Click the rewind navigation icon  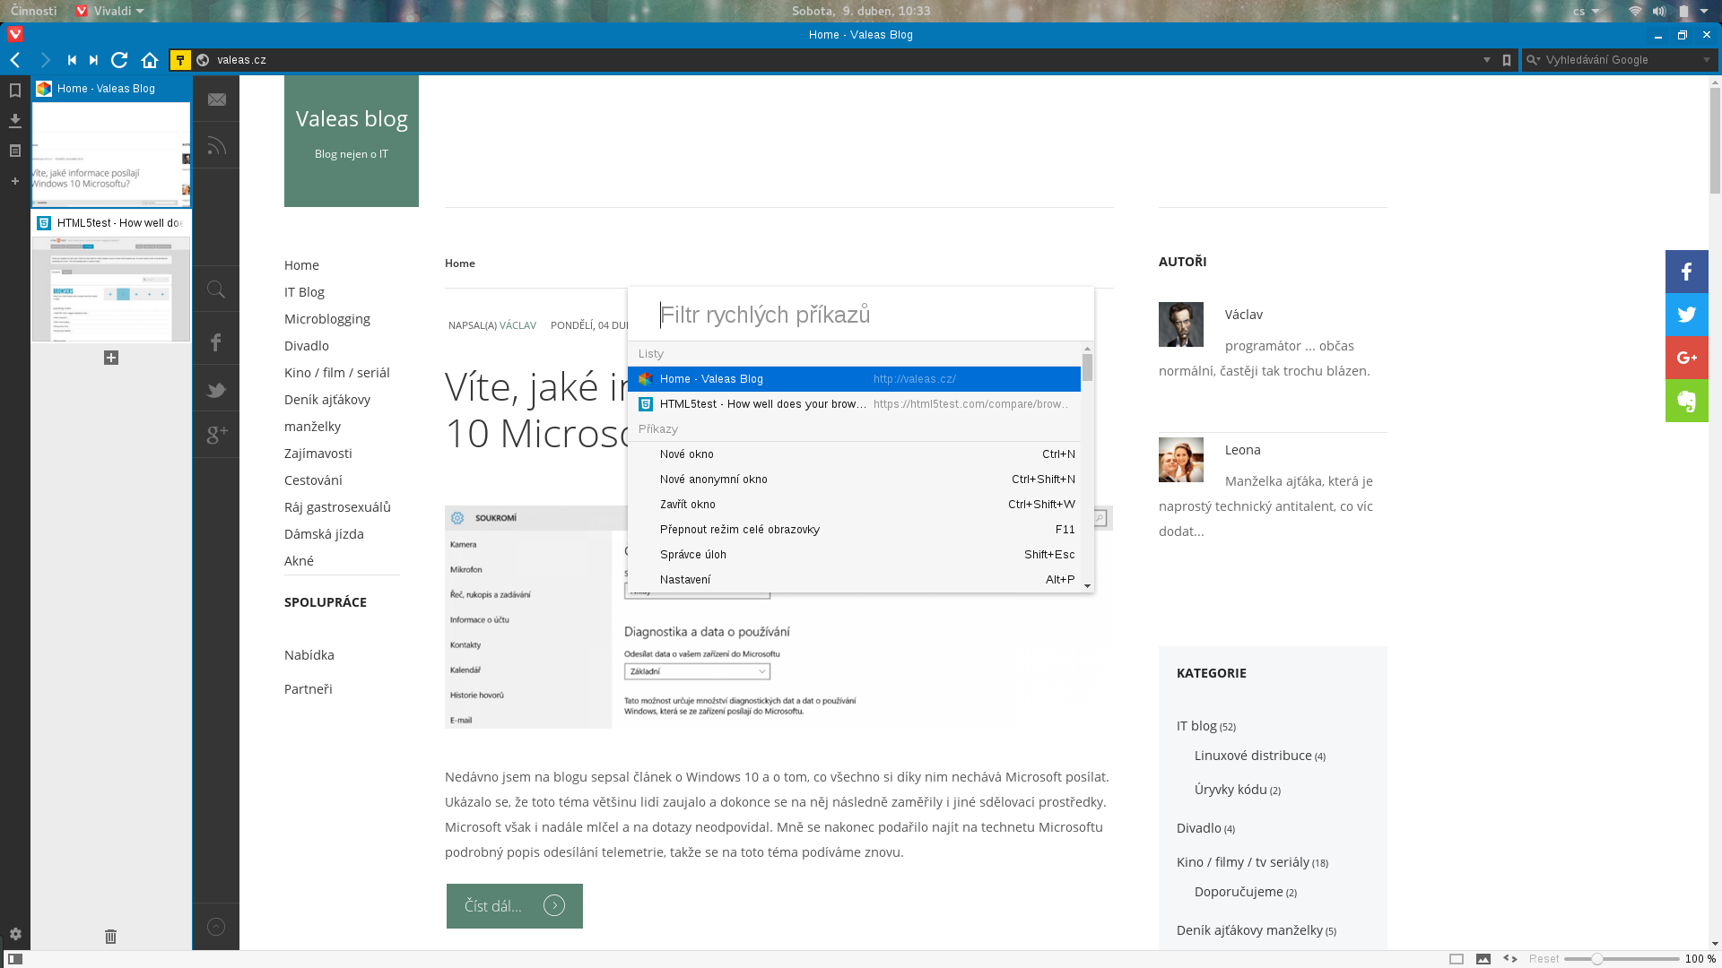pyautogui.click(x=72, y=60)
